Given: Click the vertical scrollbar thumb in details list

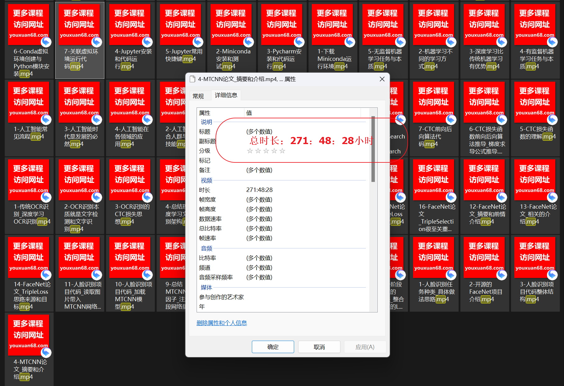Looking at the screenshot, I should tap(373, 149).
